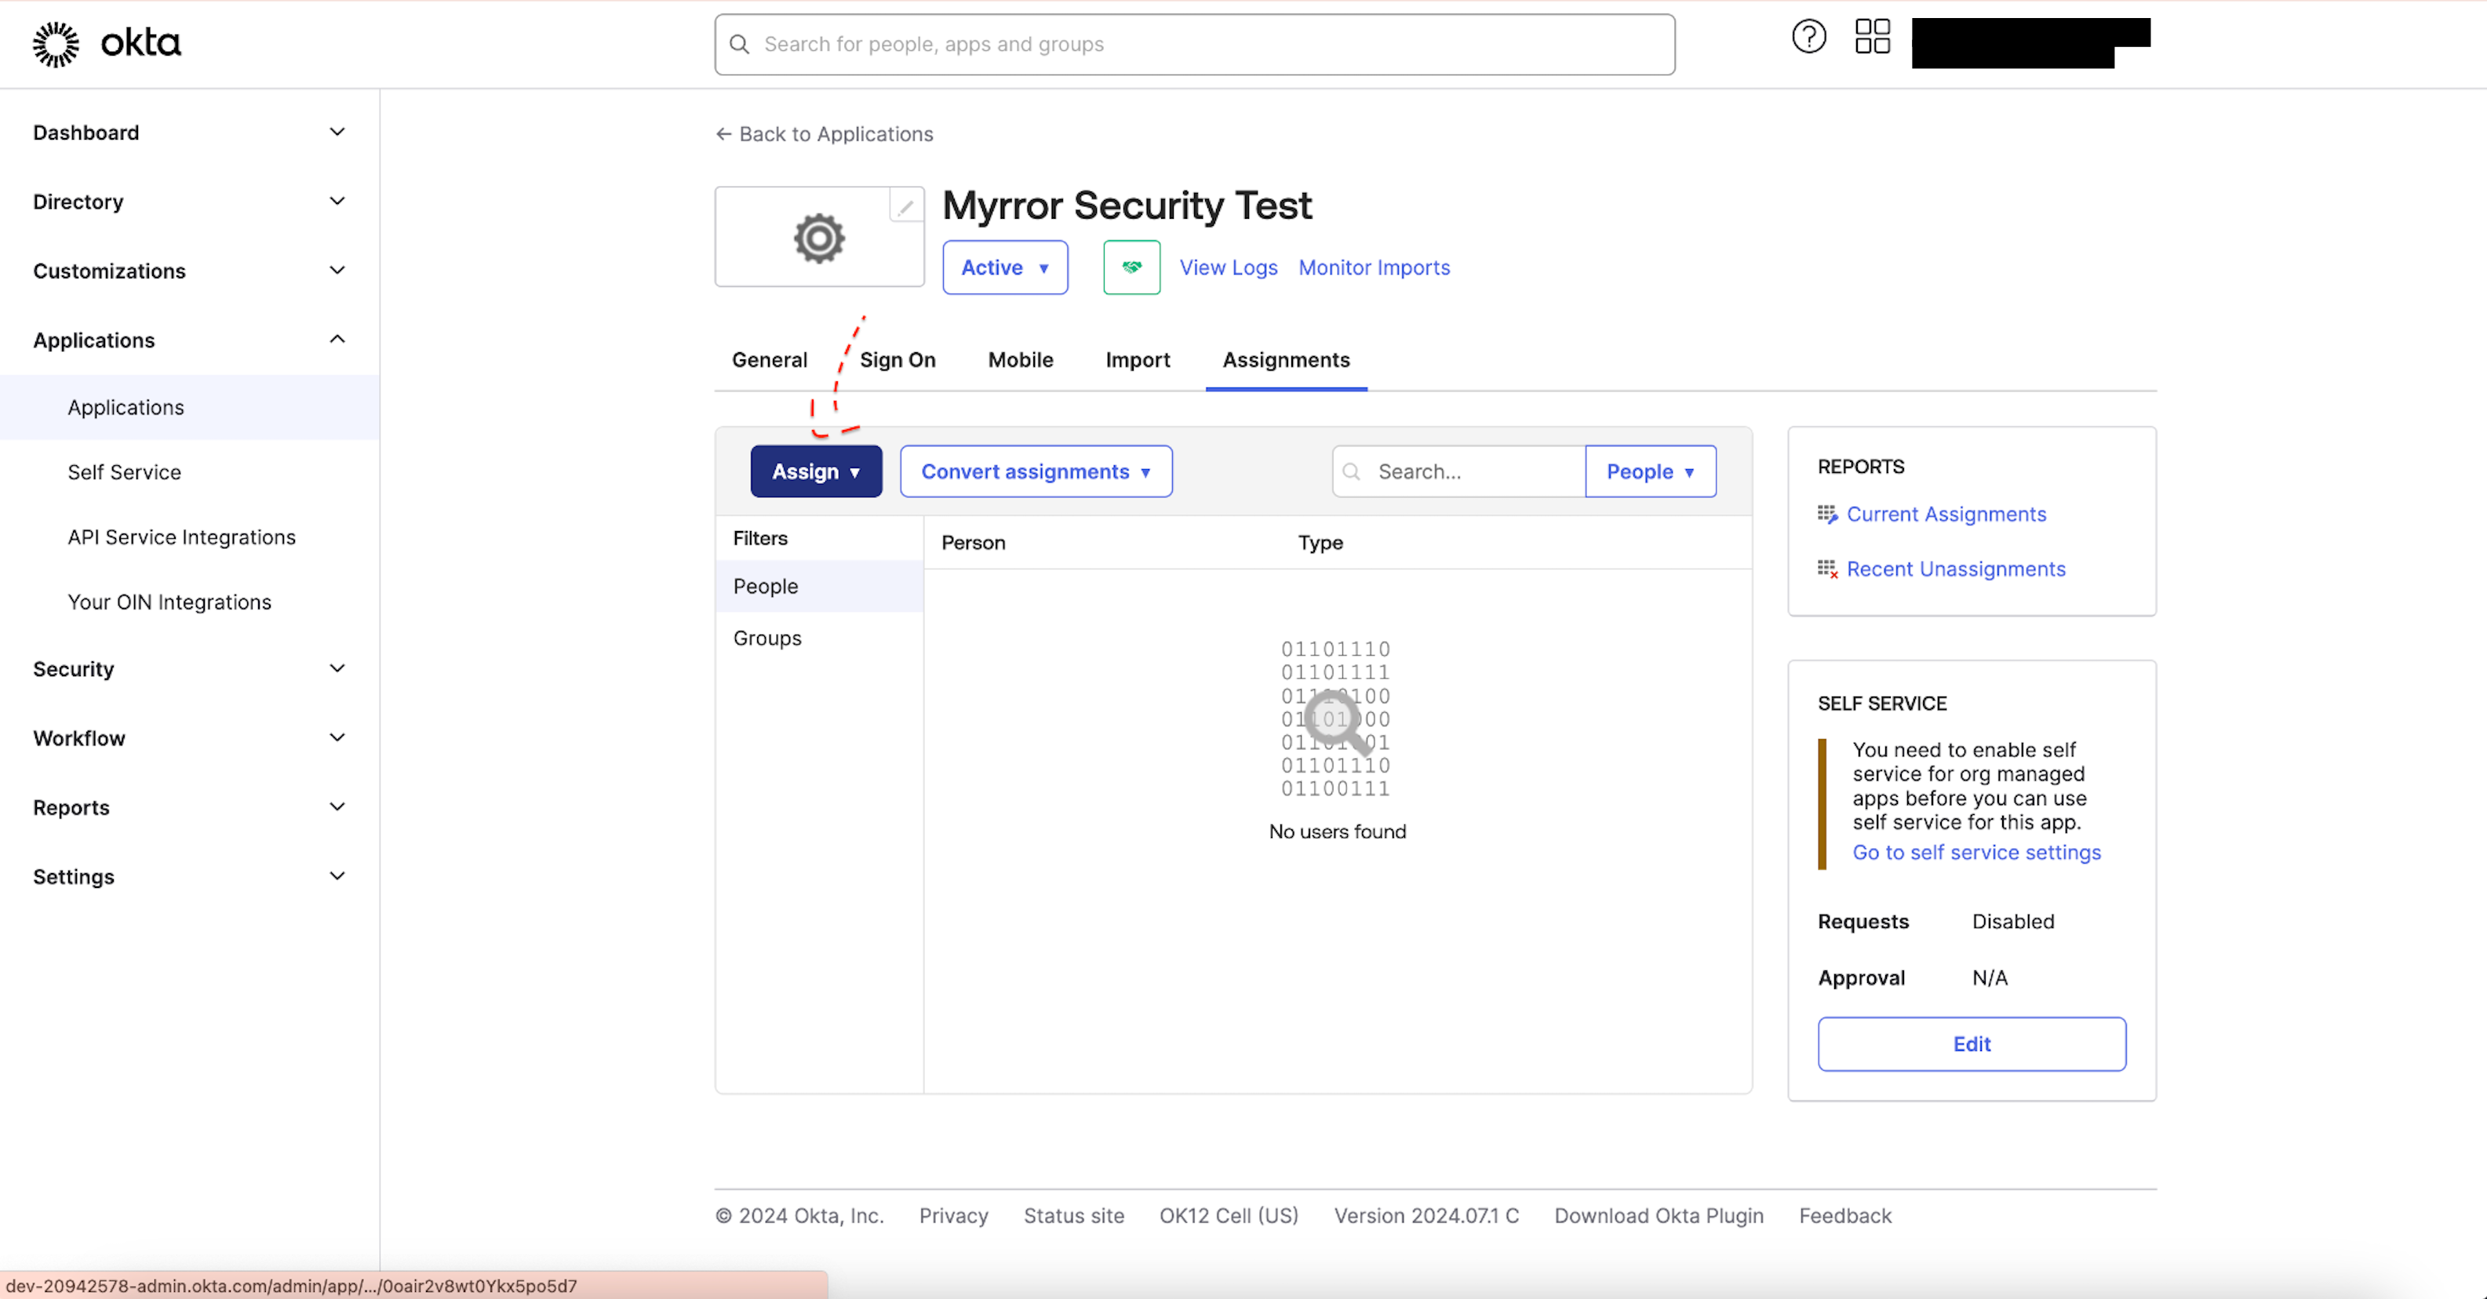
Task: Open the Assign dropdown button
Action: (816, 472)
